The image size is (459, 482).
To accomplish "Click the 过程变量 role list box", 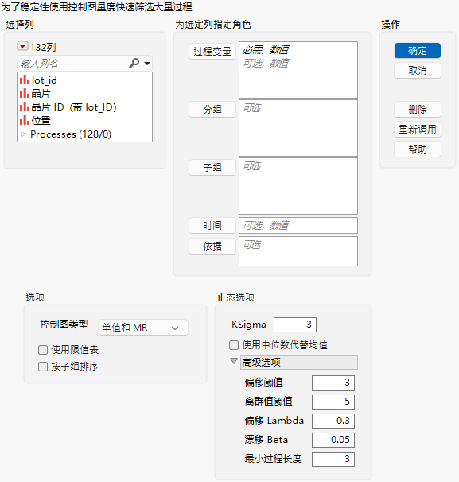I will tap(298, 70).
